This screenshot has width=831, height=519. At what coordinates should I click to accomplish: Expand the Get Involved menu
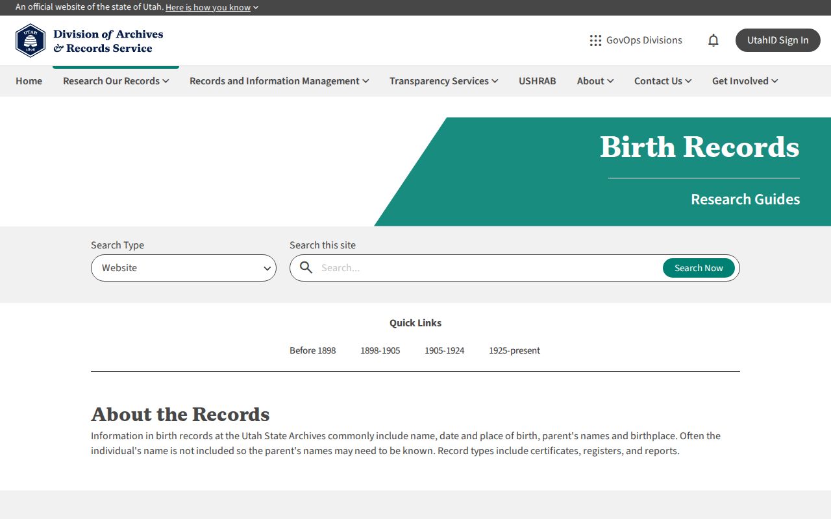[745, 81]
